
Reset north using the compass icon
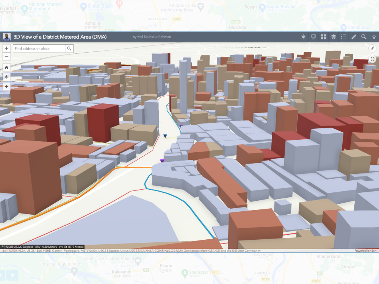(x=372, y=48)
